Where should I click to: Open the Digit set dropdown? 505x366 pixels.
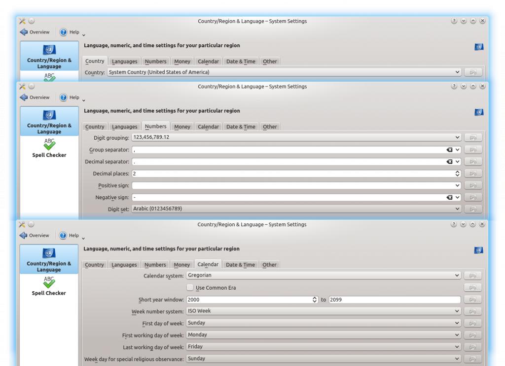coord(296,209)
